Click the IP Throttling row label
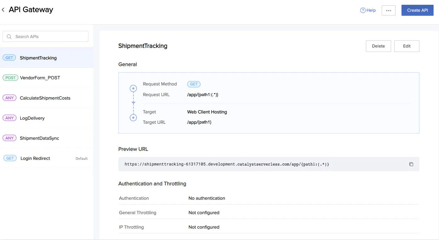Screen dimensions: 439x240 pyautogui.click(x=131, y=227)
